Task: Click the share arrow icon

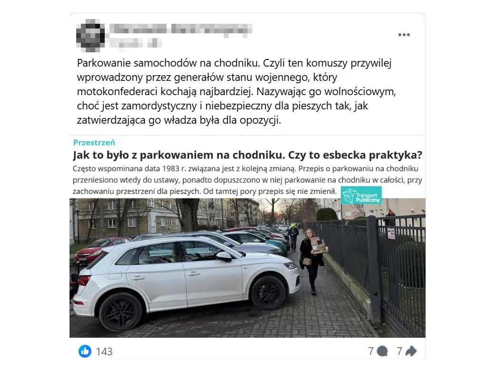Action: [x=411, y=351]
